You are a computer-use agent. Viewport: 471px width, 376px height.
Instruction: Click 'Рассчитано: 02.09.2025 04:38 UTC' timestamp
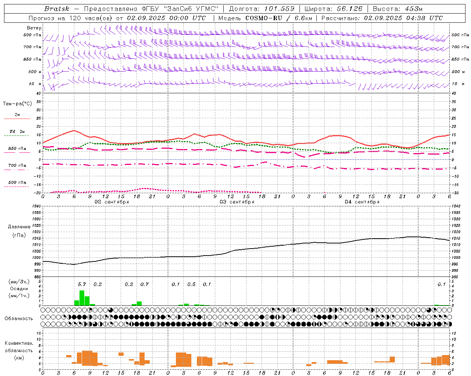coord(382,18)
